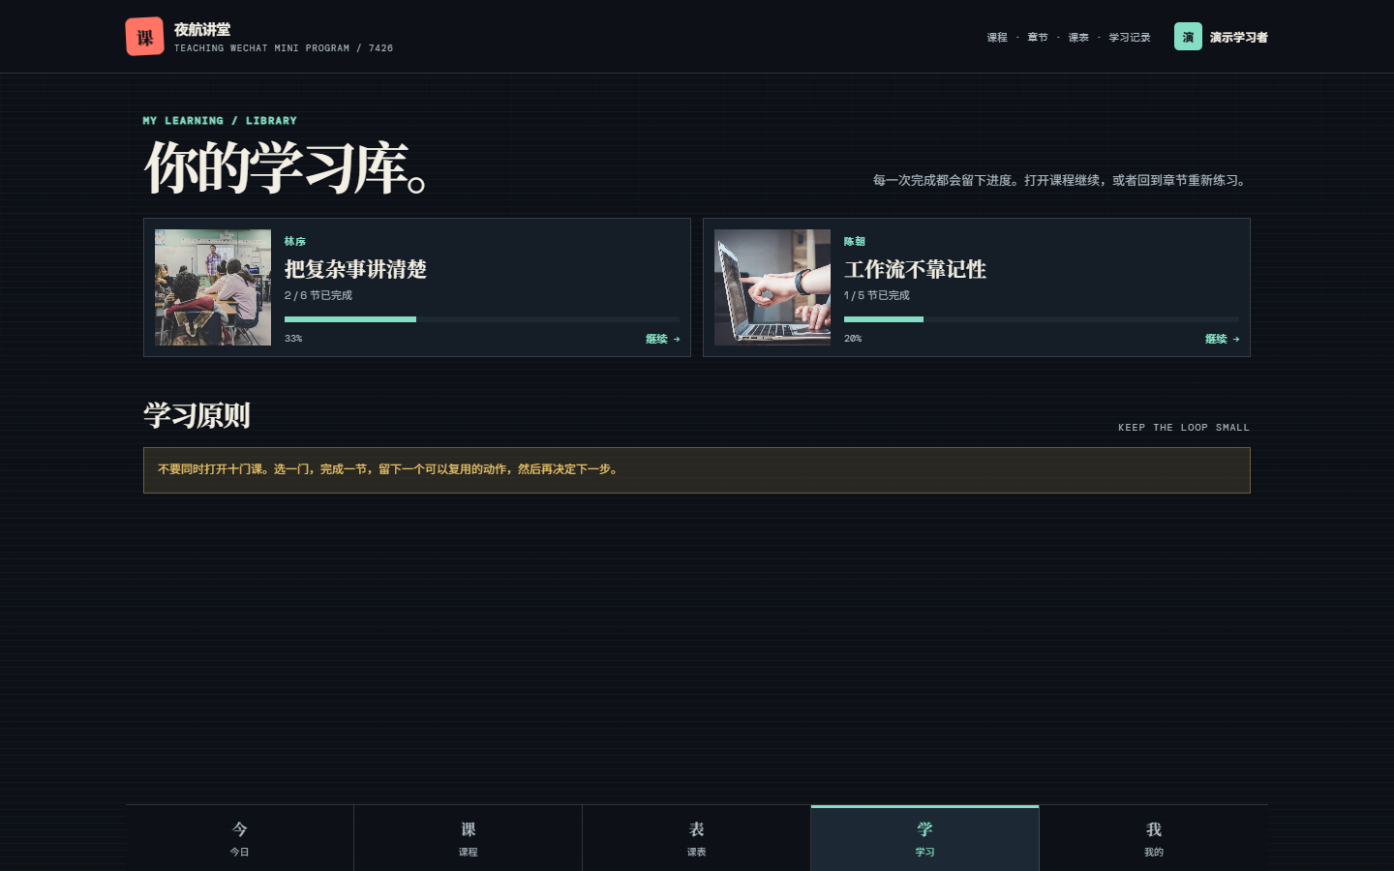Screen dimensions: 1394x871
Task: Open the 夜航讲堂 site title
Action: [x=202, y=29]
